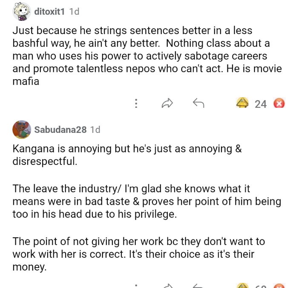The width and height of the screenshot is (298, 288).
Task: Click the 24 vote count
Action: pos(261,104)
